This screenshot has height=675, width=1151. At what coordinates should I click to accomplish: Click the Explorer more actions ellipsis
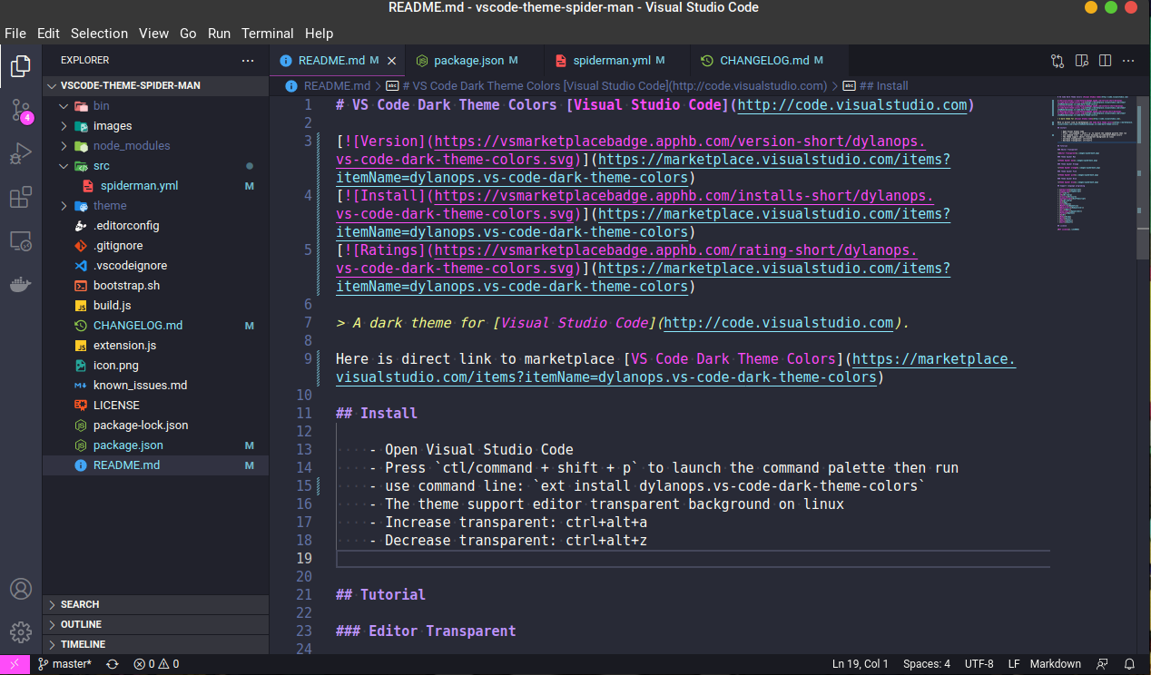pyautogui.click(x=248, y=60)
